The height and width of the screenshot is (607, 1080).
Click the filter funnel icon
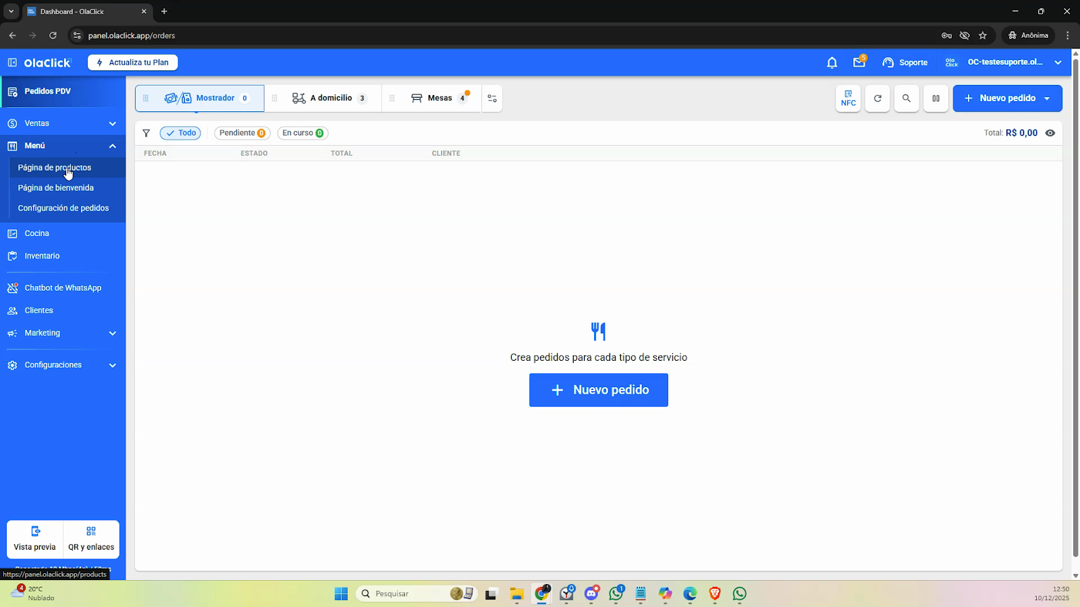(146, 134)
